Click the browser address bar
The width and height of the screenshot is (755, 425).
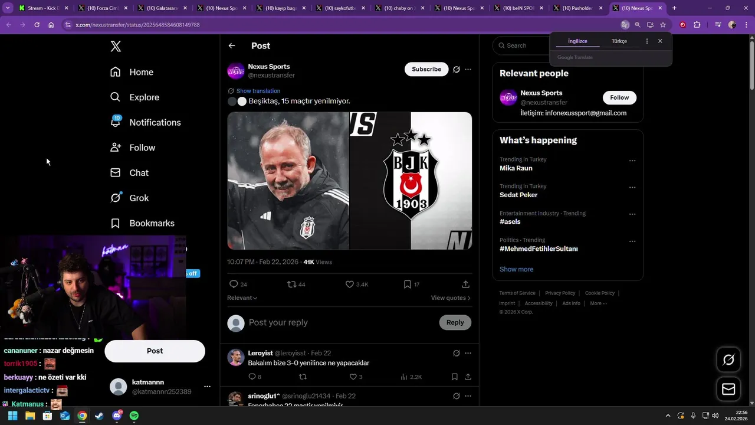(342, 25)
